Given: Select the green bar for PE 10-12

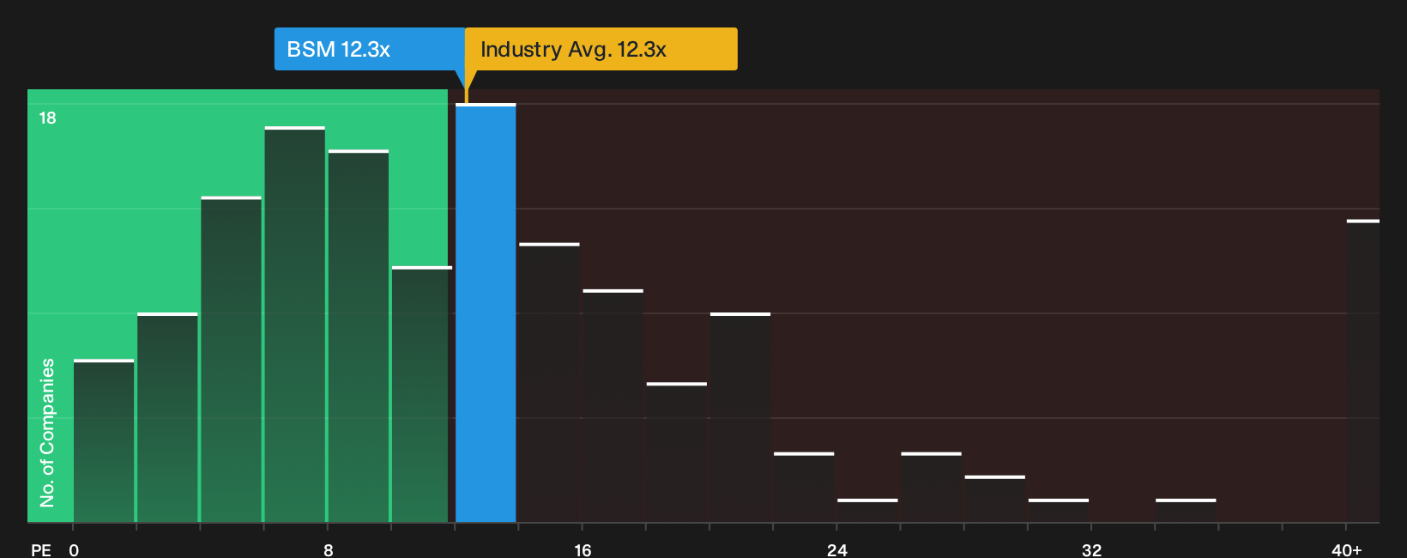Looking at the screenshot, I should click(422, 395).
